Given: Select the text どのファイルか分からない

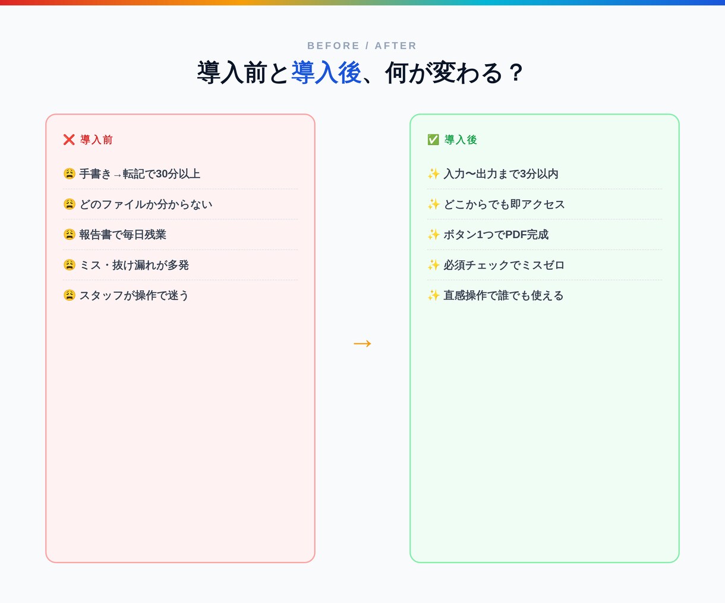Looking at the screenshot, I should tap(146, 204).
